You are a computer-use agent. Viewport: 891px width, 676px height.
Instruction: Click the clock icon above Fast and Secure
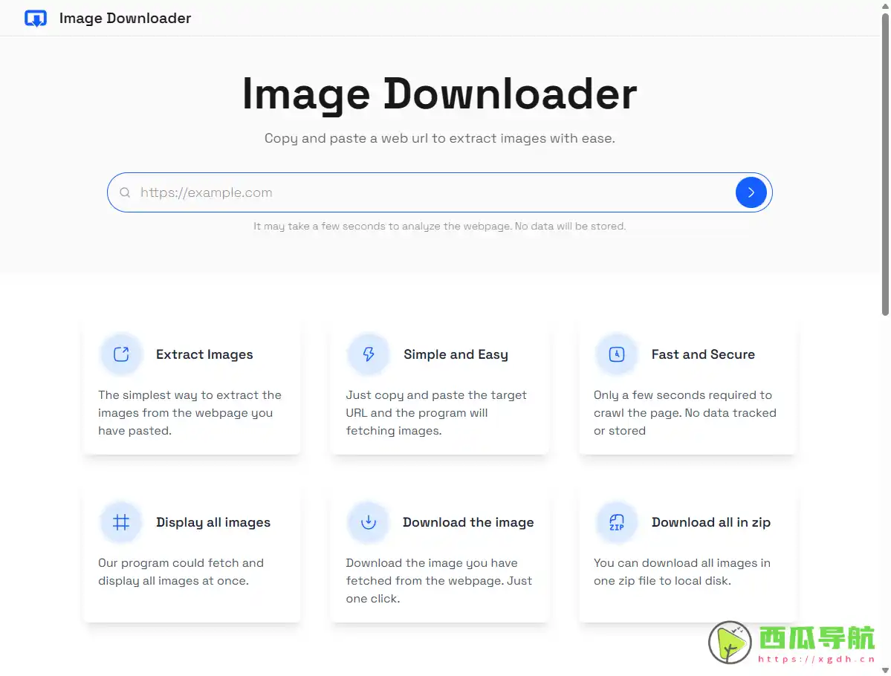coord(615,354)
